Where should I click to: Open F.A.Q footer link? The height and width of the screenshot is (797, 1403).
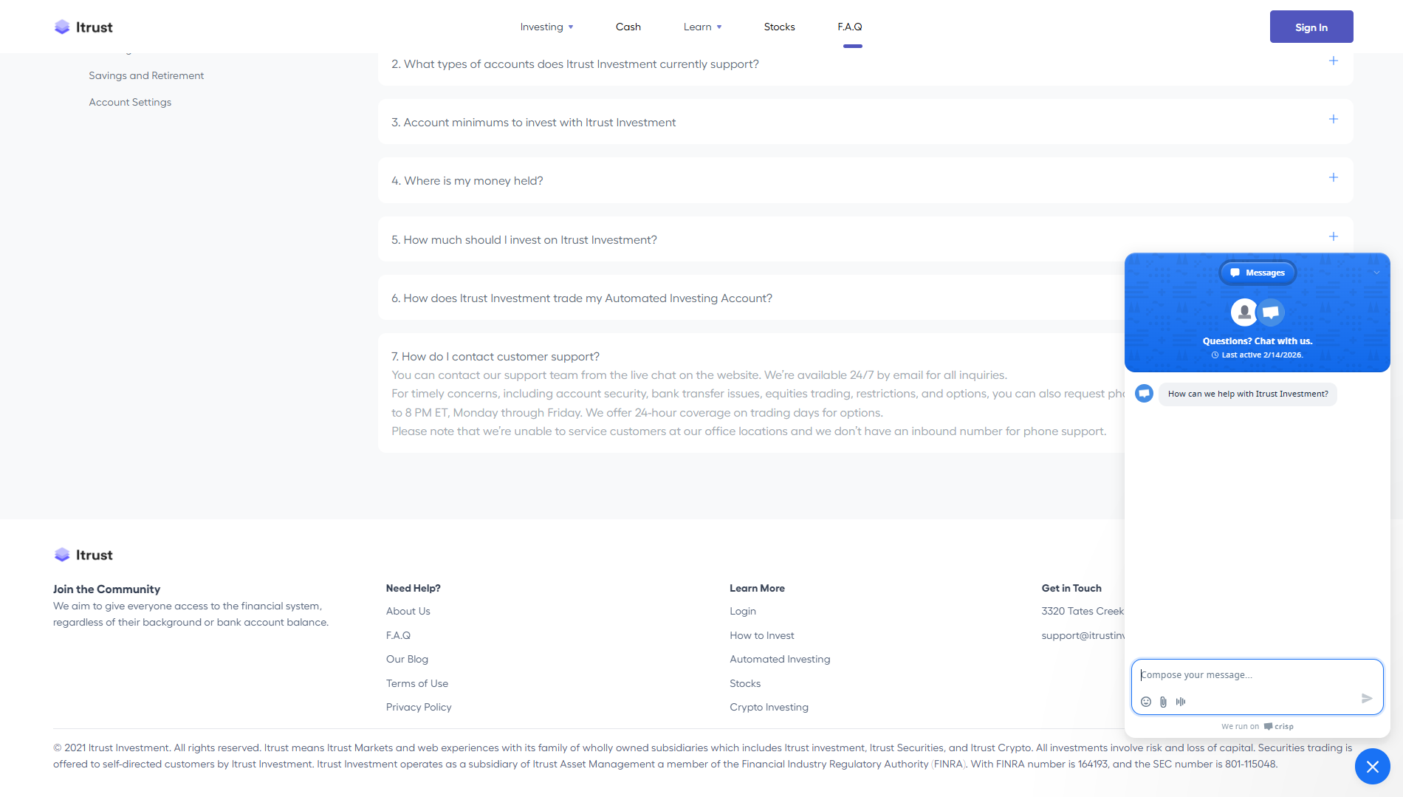(398, 635)
